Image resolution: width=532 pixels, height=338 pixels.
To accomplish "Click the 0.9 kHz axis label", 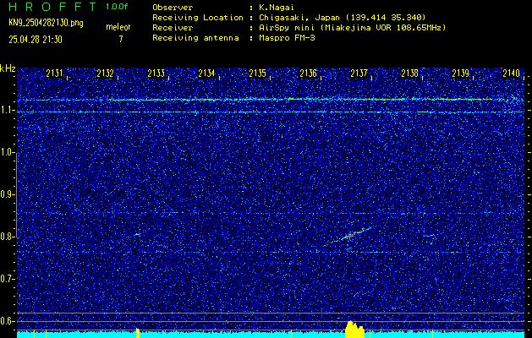I will [8, 194].
